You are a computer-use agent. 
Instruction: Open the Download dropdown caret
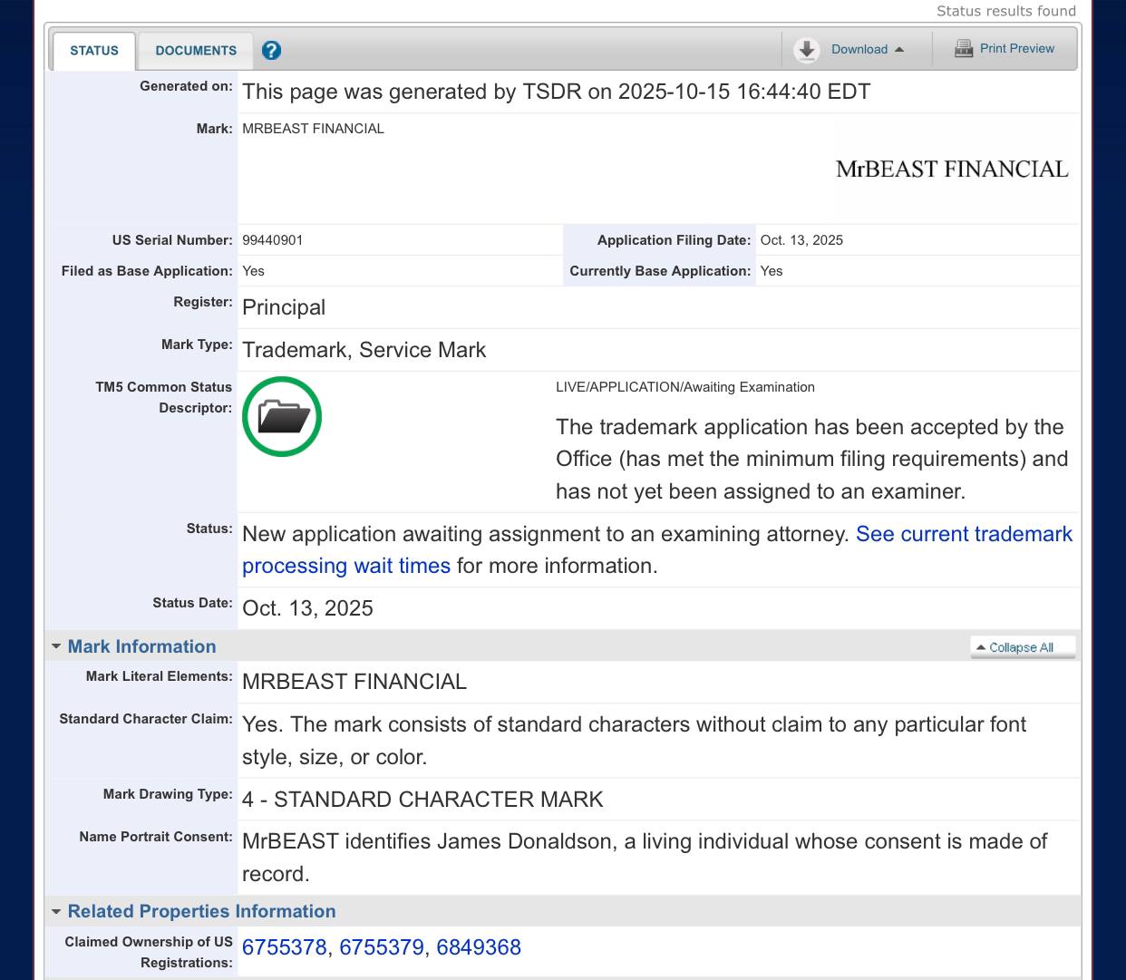tap(899, 50)
